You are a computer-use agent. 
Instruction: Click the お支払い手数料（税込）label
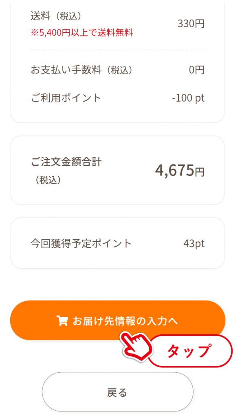(x=82, y=70)
